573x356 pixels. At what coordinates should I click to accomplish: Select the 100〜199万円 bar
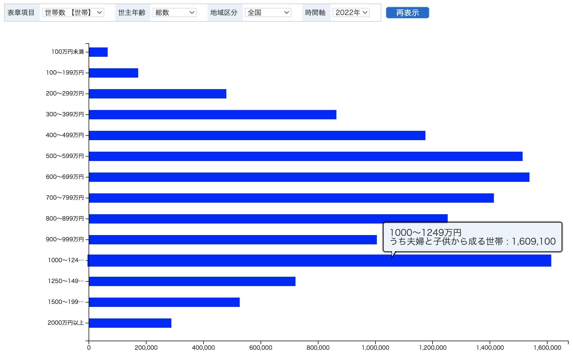(x=114, y=73)
